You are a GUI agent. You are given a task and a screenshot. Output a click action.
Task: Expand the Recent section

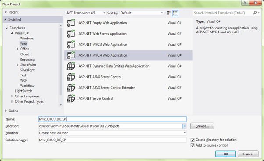coord(6,12)
